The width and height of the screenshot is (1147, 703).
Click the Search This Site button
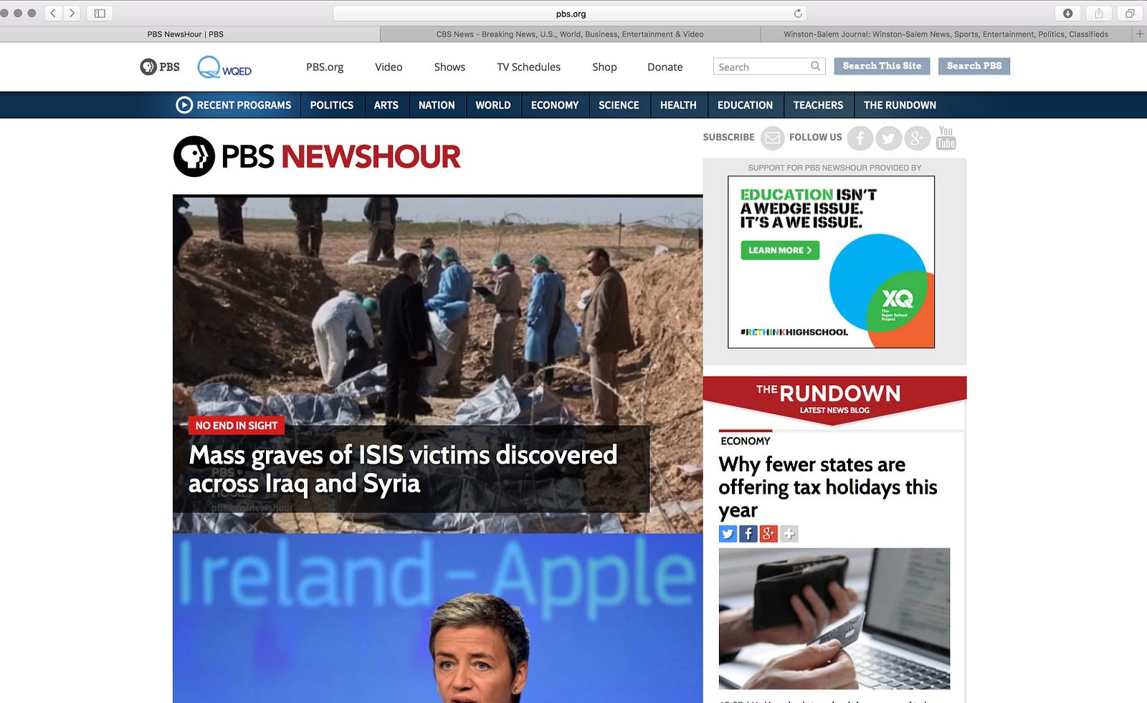pos(882,66)
